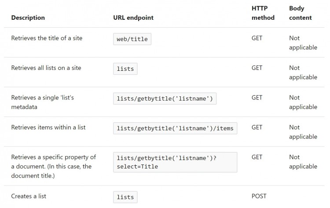Click the lists endpoint in the Creates a list row
The width and height of the screenshot is (330, 208).
[125, 197]
